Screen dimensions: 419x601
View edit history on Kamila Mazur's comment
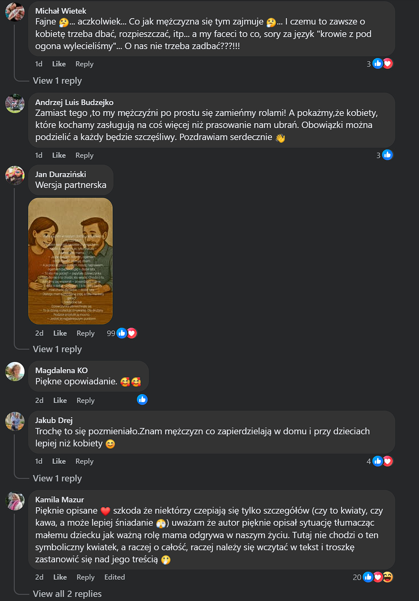[115, 577]
